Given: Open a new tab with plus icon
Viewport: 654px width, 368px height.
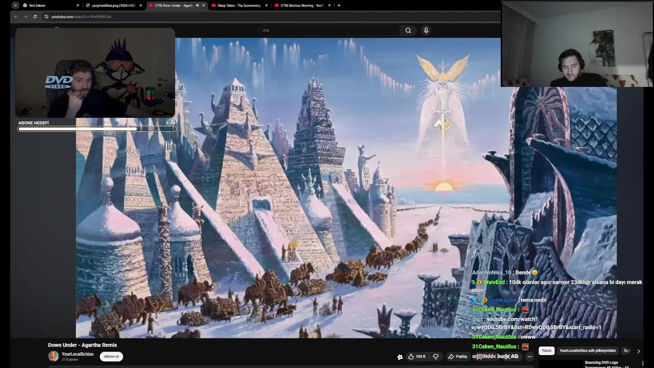Looking at the screenshot, I should (x=339, y=5).
